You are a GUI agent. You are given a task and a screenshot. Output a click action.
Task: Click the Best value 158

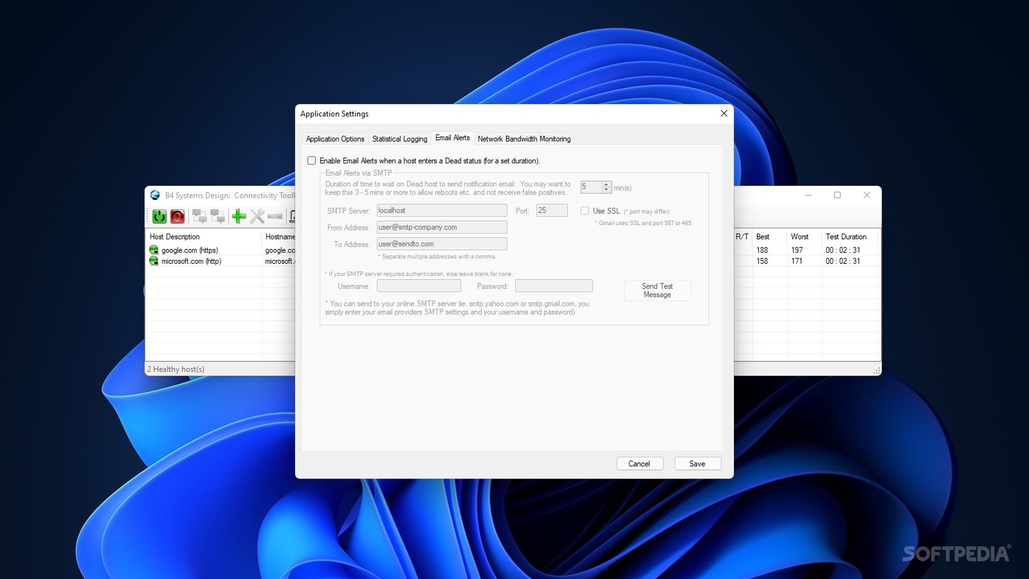click(x=762, y=261)
